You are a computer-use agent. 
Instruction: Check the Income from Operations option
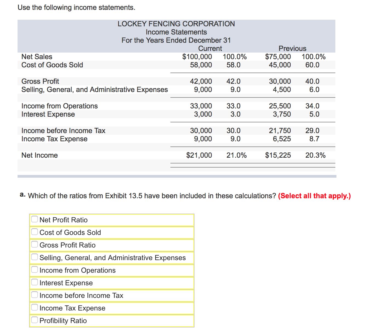(35, 270)
